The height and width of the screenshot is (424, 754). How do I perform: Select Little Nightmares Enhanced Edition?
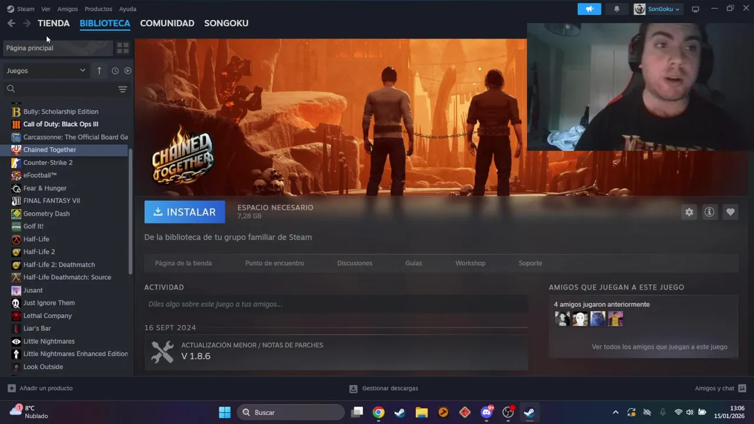pos(65,354)
